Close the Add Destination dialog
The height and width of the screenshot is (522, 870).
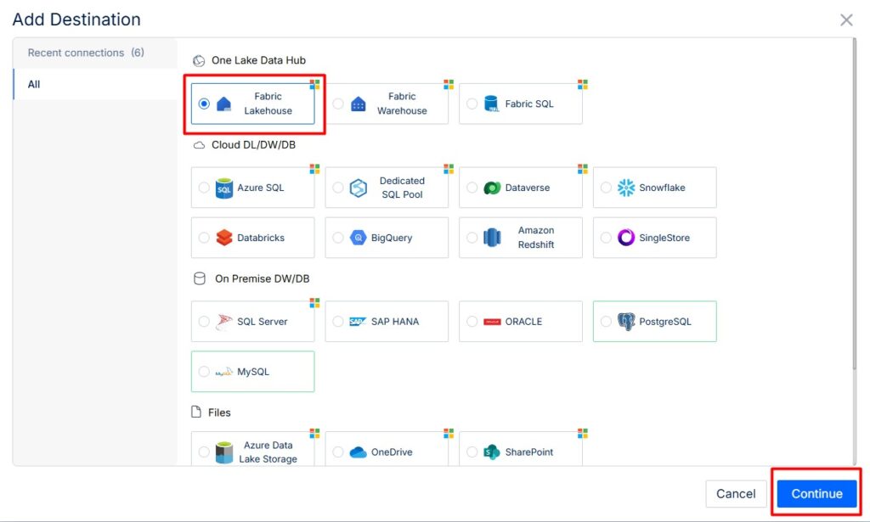pyautogui.click(x=846, y=20)
